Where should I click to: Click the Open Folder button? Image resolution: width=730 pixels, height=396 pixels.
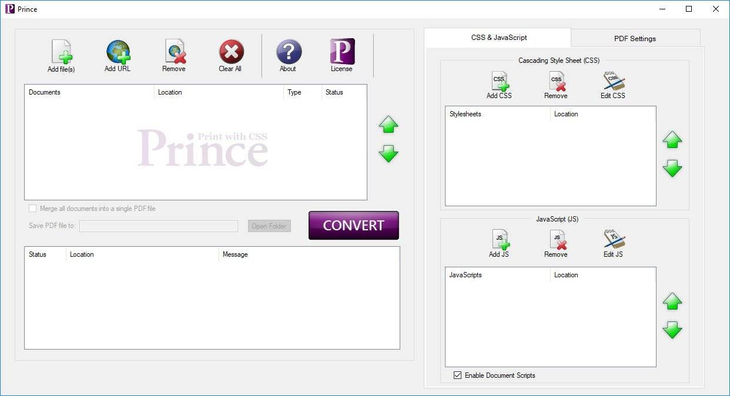coord(269,226)
